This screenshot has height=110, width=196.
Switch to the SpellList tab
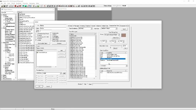click(x=88, y=26)
